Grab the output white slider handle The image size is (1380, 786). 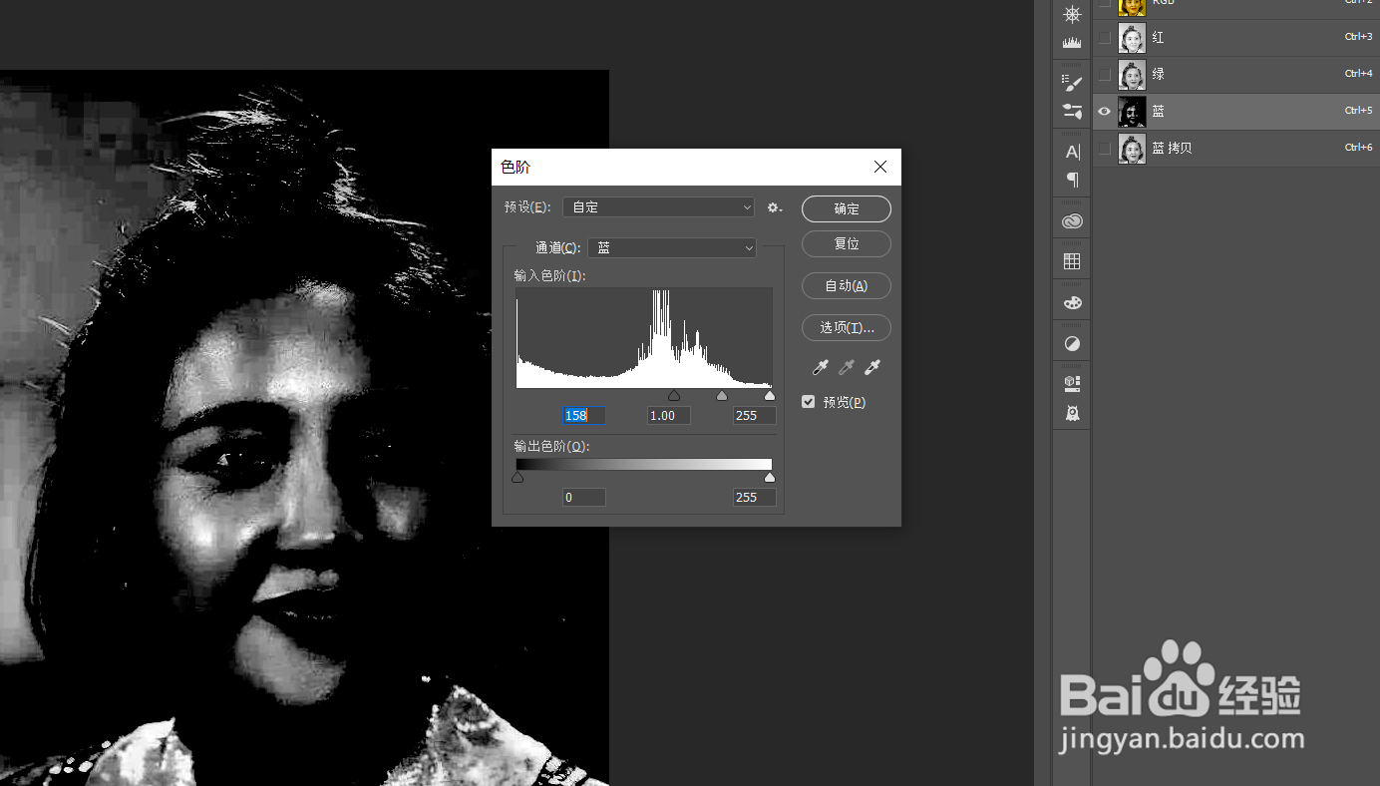(x=770, y=478)
